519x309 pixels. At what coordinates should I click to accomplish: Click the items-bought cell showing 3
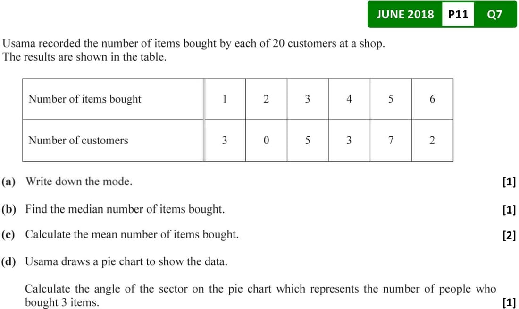tap(308, 99)
